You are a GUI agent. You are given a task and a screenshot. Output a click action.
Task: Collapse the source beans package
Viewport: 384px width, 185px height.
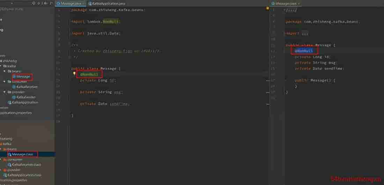[5, 71]
